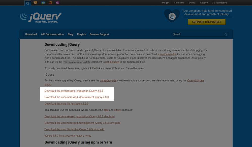Select the Browser Support navigation tab
The width and height of the screenshot is (252, 147).
99,34
